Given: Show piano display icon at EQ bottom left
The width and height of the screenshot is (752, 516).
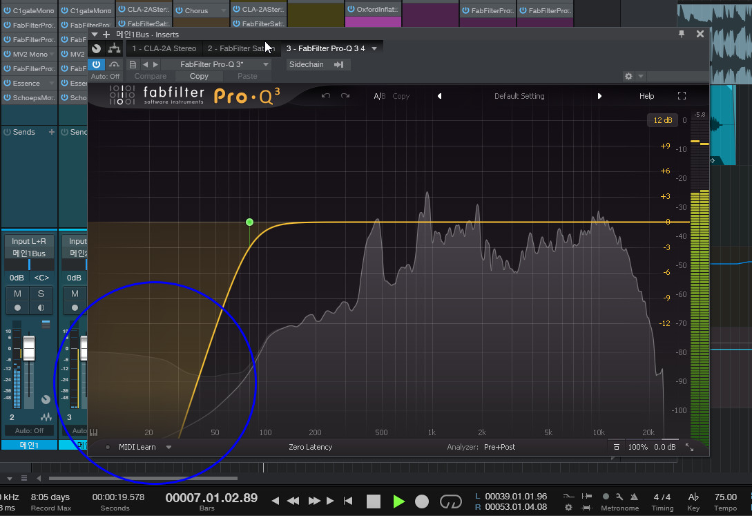Looking at the screenshot, I should pyautogui.click(x=94, y=432).
